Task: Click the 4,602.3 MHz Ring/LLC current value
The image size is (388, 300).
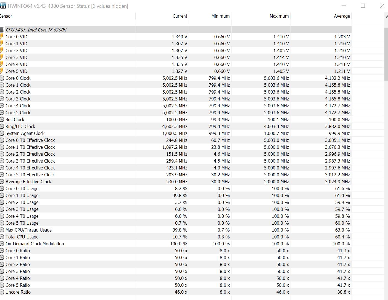Action: click(x=175, y=126)
